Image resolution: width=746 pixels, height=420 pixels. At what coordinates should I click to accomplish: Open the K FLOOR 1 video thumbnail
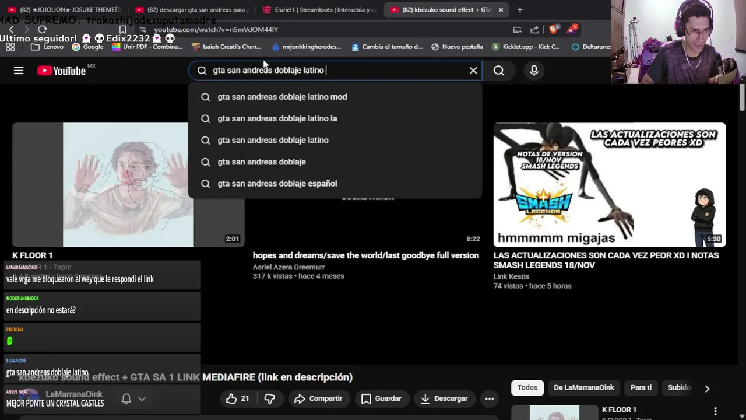(128, 184)
